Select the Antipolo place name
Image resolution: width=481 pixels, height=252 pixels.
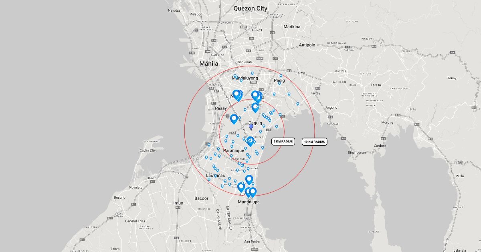pos(307,45)
